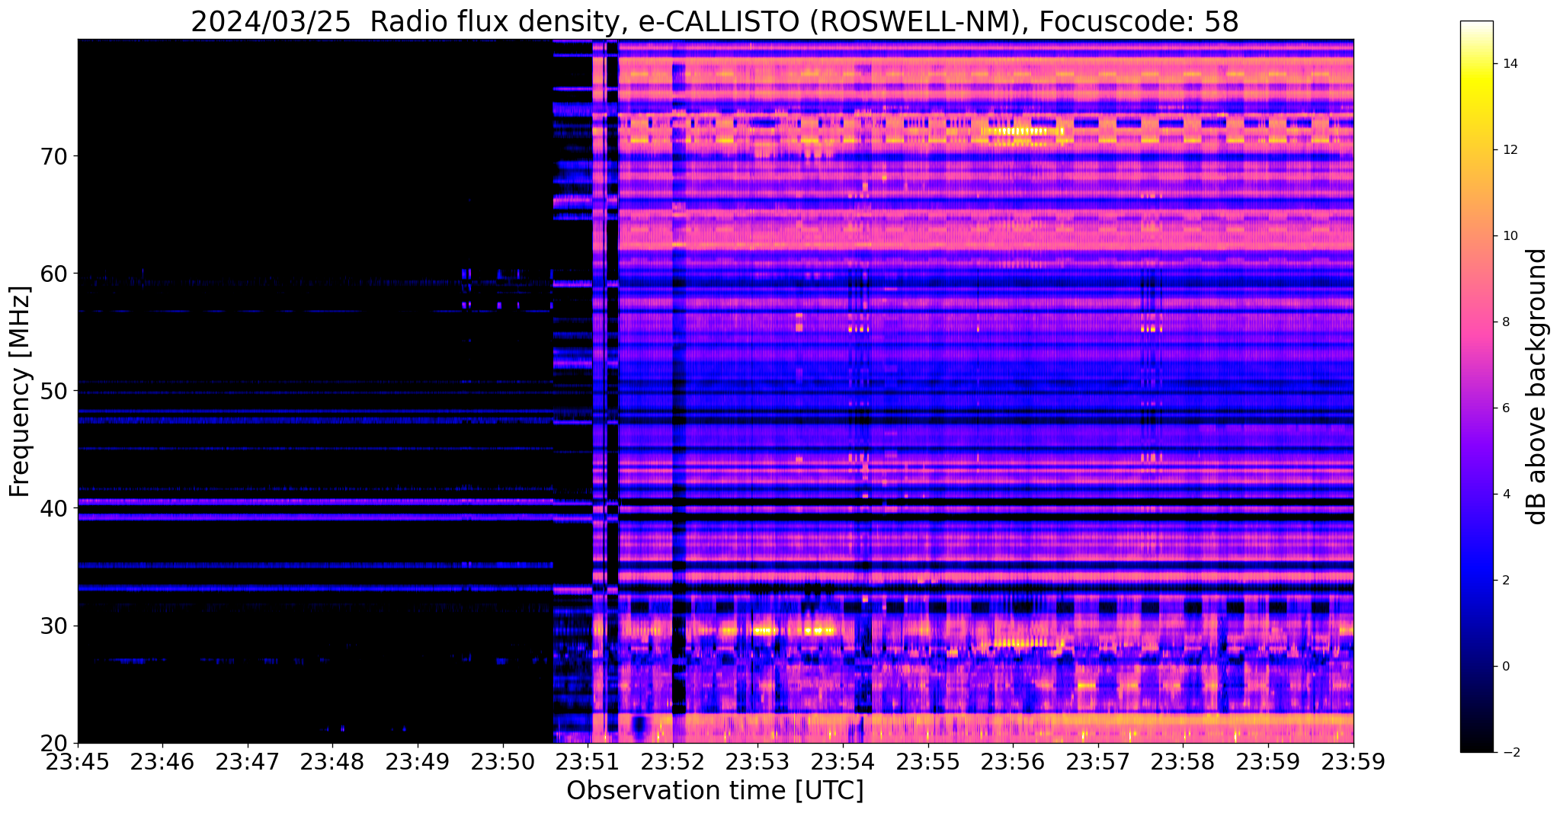Screen dimensions: 1560x813
Task: Click the 23:57 time tick label
Action: tap(1098, 760)
